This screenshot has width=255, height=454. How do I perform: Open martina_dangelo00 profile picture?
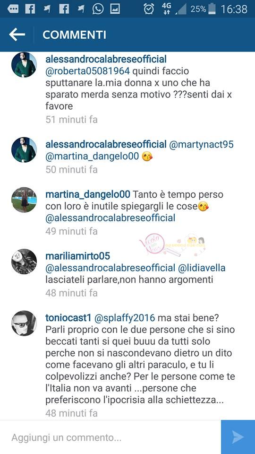24,200
